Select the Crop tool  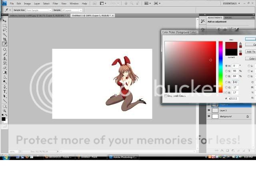[x=4, y=39]
